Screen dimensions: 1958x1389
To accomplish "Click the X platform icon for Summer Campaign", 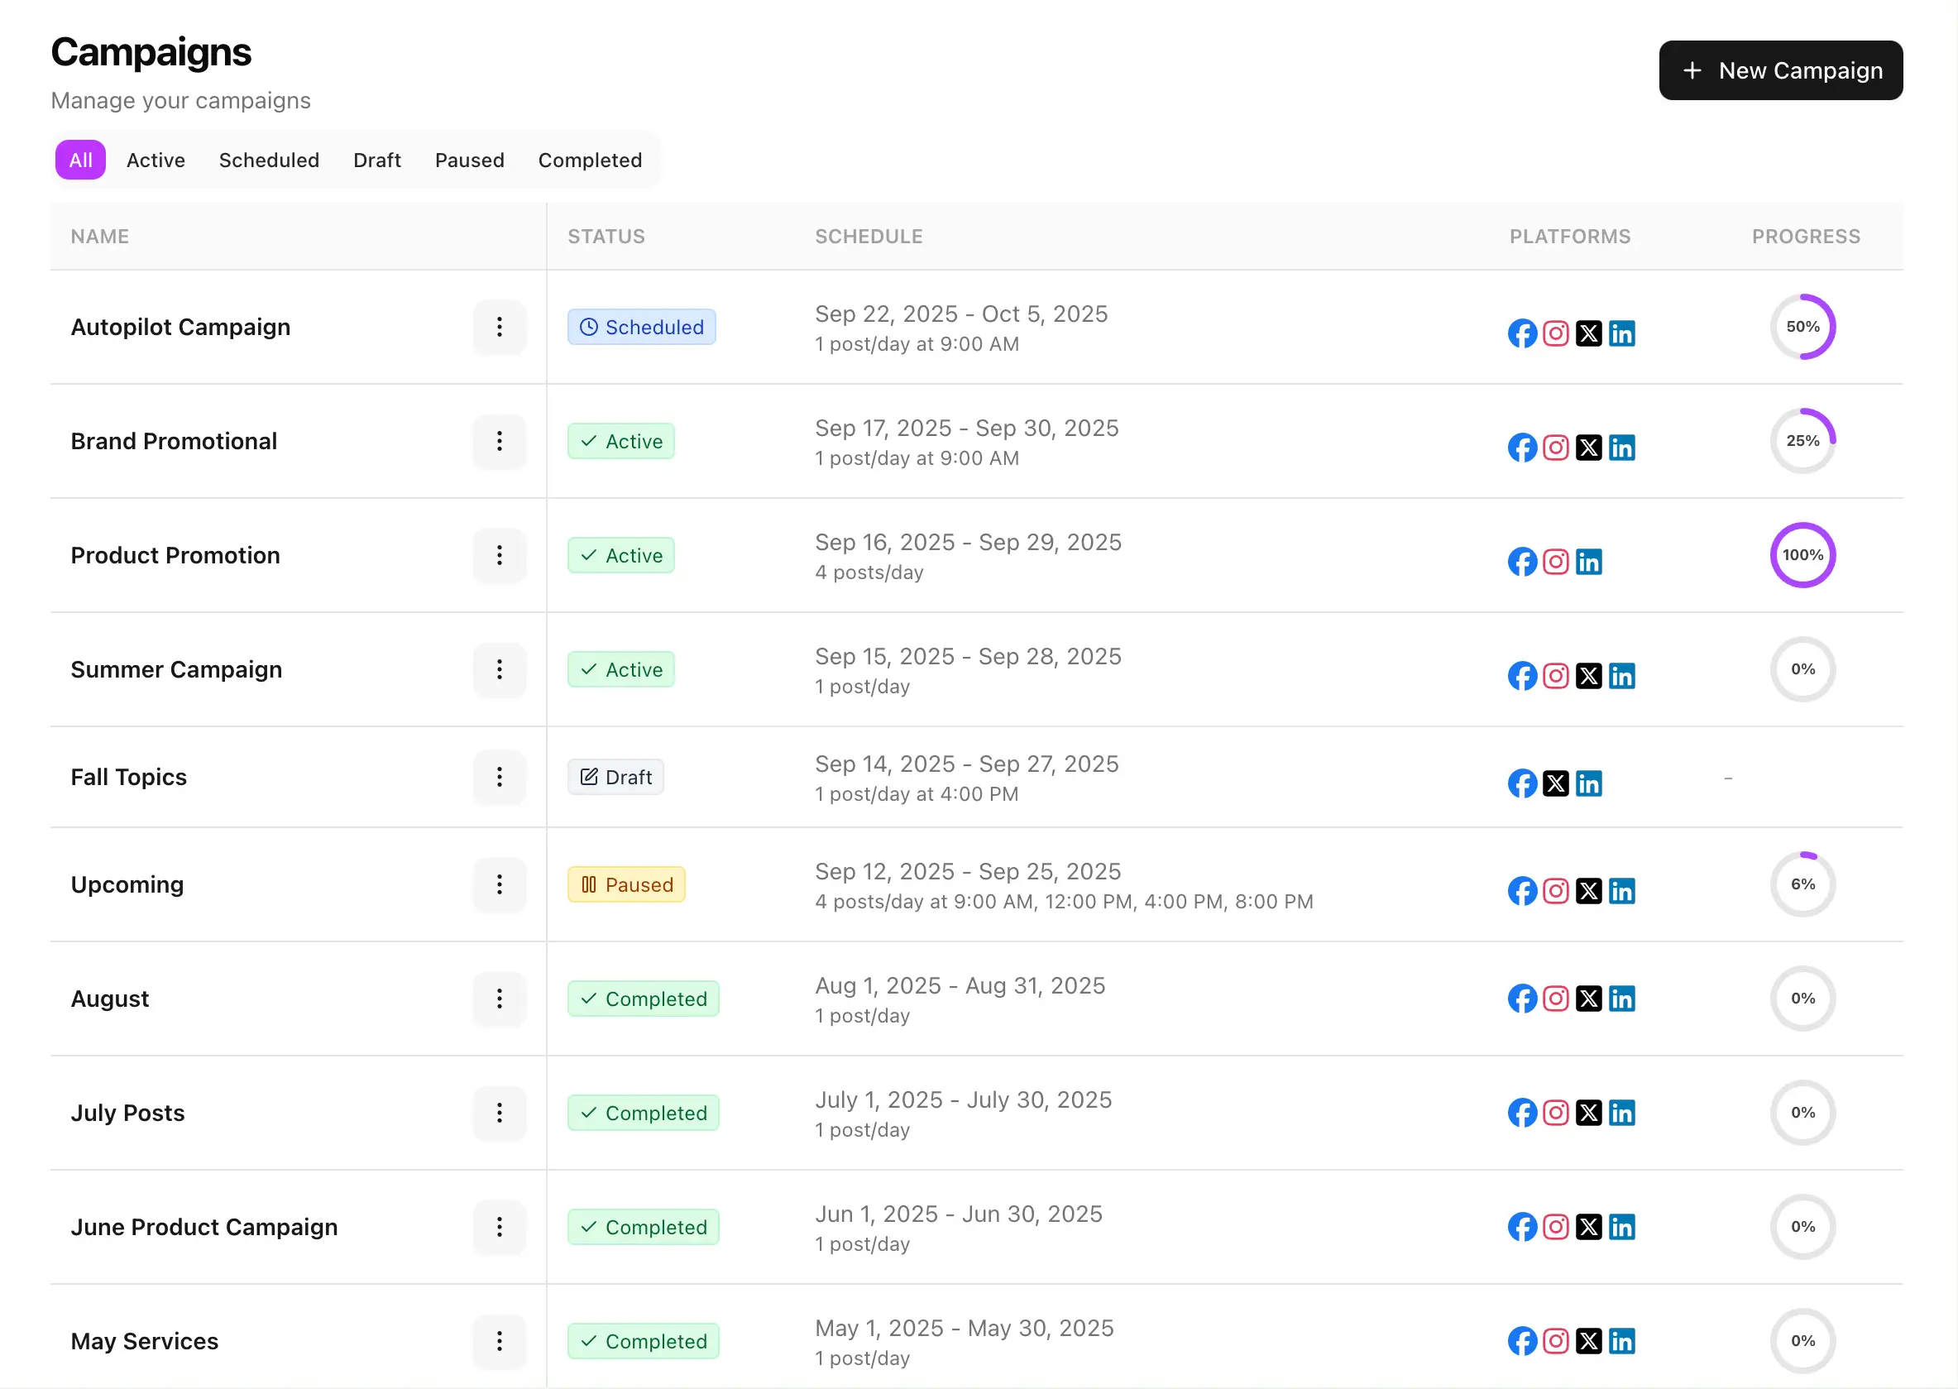I will coord(1590,676).
